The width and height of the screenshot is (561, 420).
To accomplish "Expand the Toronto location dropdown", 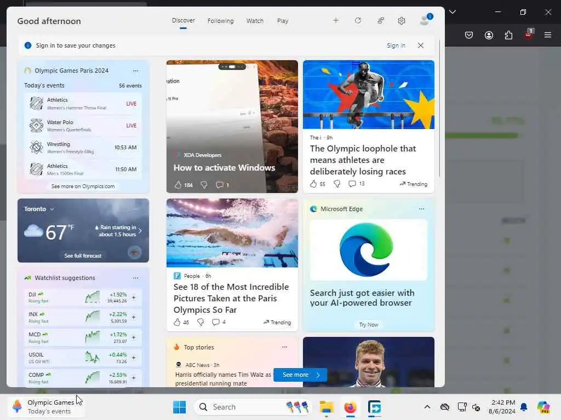I will pyautogui.click(x=52, y=209).
